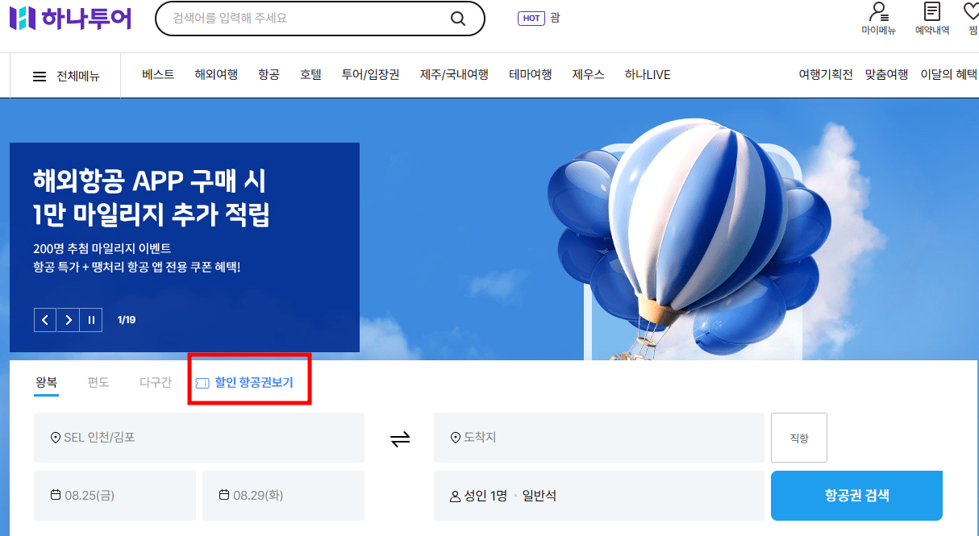Click the 항공권 검색 search button
The height and width of the screenshot is (536, 979).
(x=856, y=495)
